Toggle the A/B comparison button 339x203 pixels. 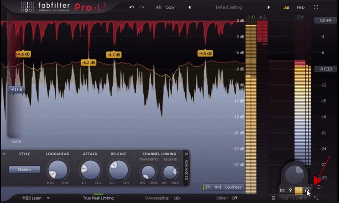pyautogui.click(x=159, y=7)
